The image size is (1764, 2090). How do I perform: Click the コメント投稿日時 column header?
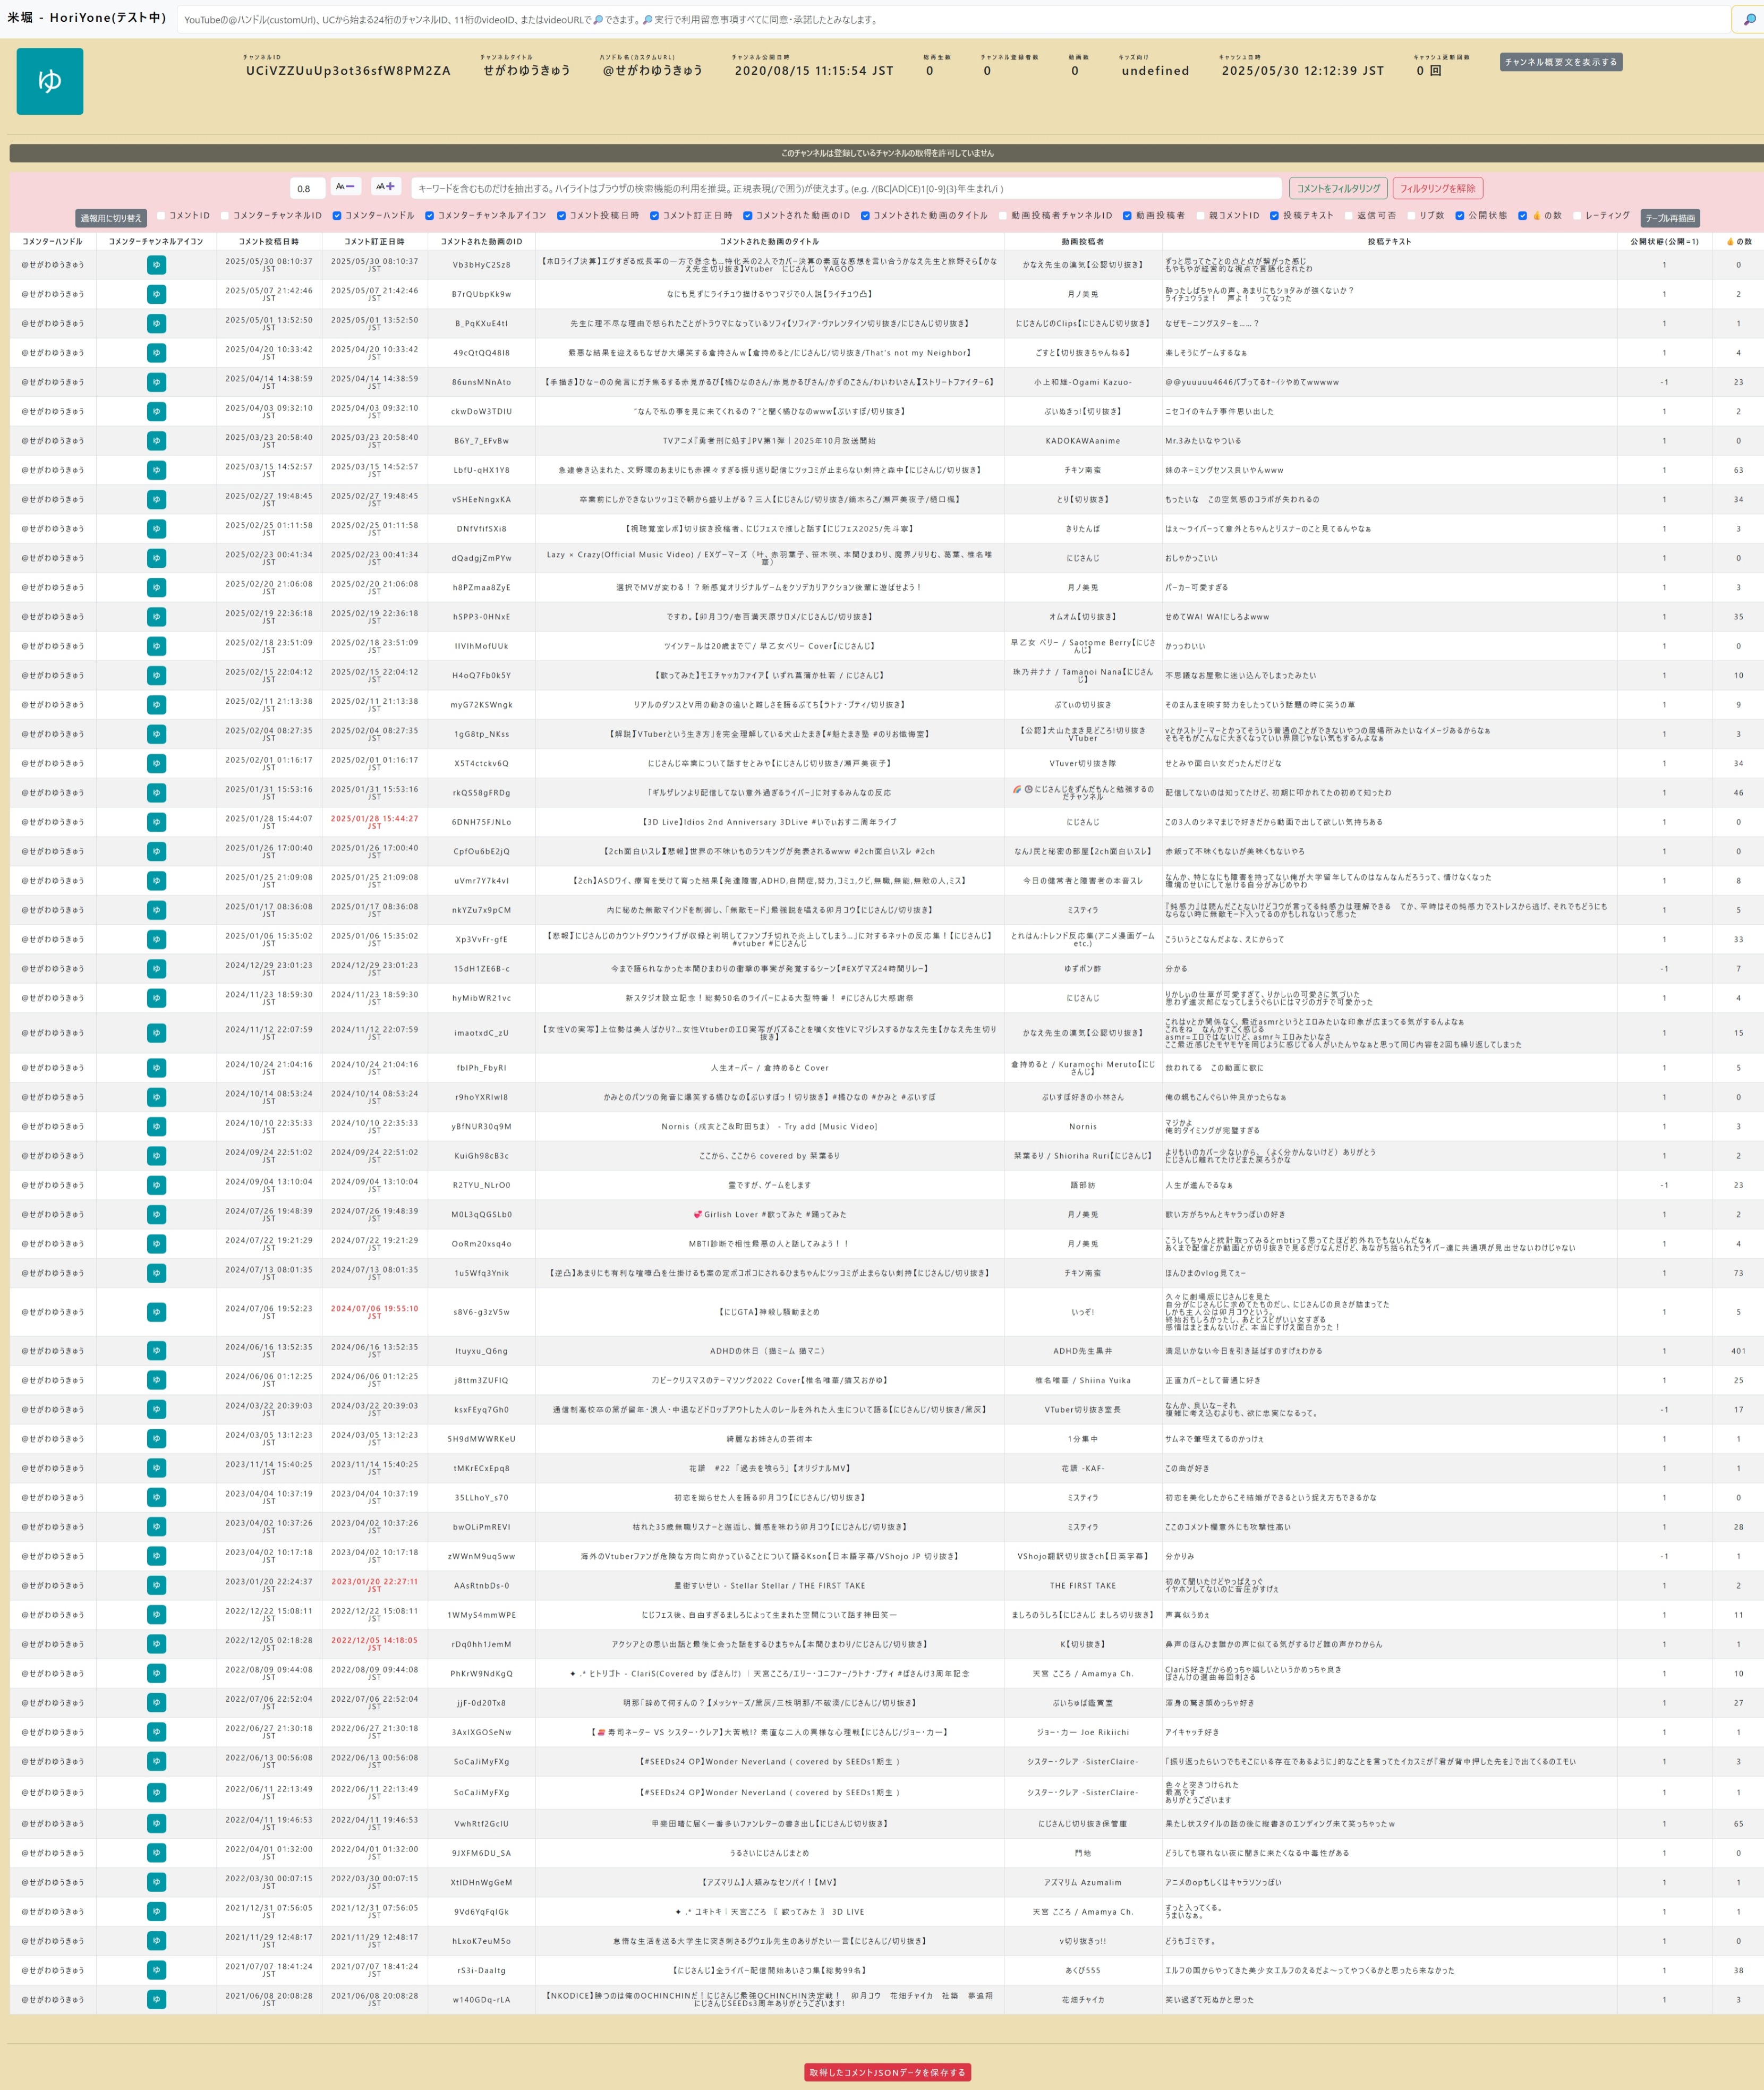268,241
